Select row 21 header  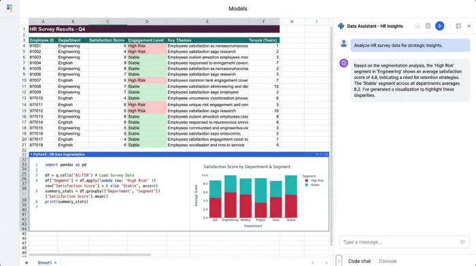(x=24, y=145)
